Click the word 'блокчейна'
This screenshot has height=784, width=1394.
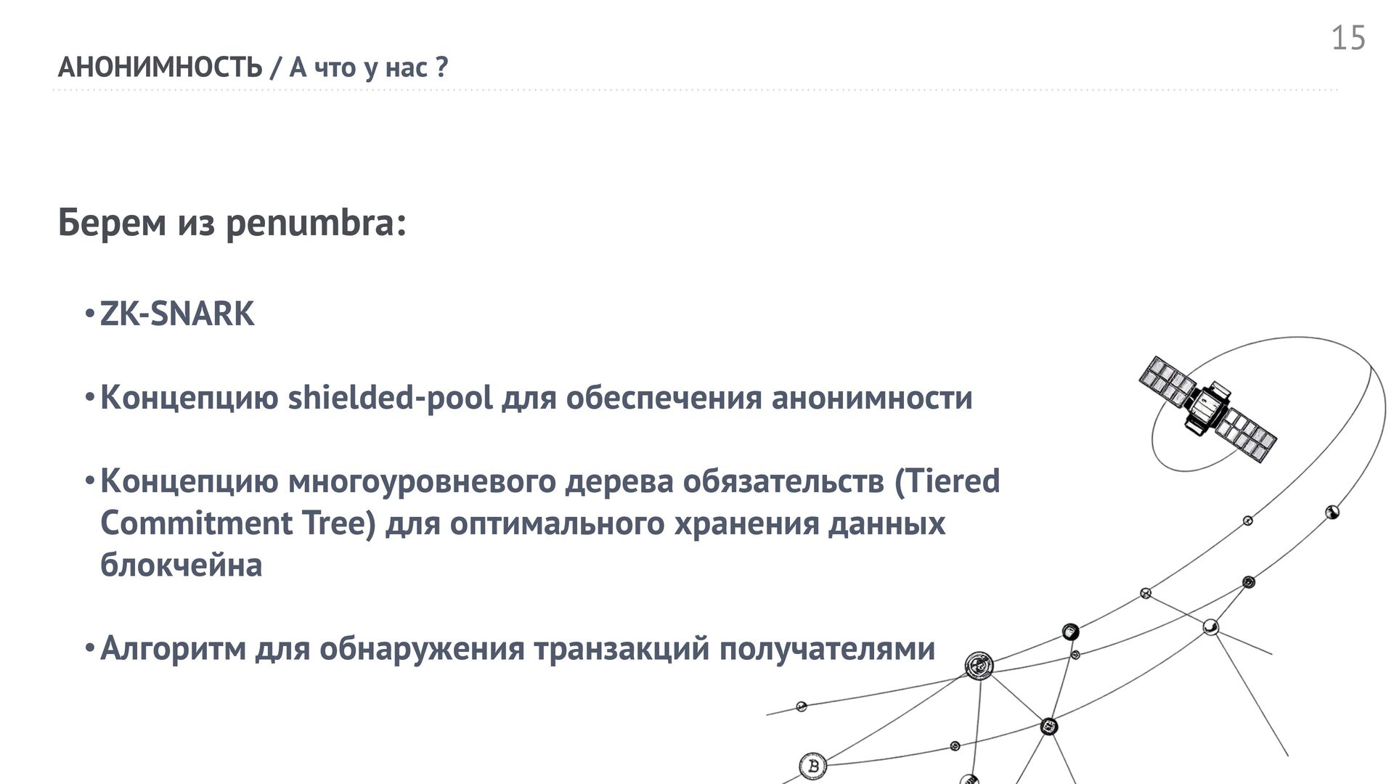[x=181, y=565]
